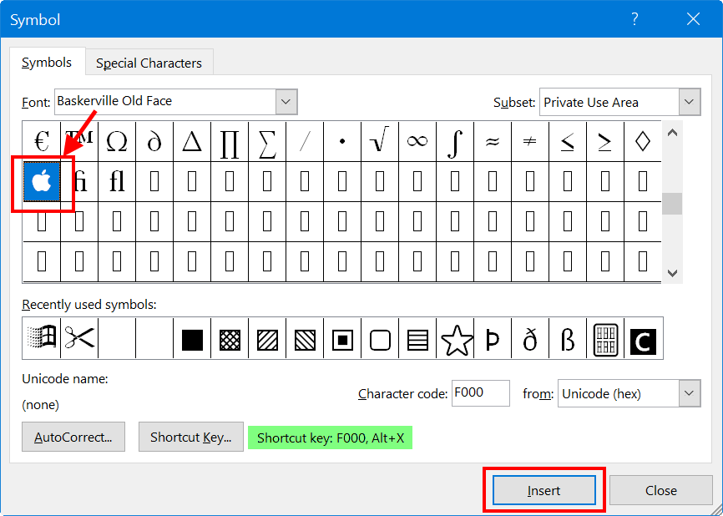Open the Font dropdown list
The height and width of the screenshot is (516, 723).
coord(286,102)
